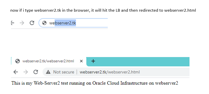
Task: Reload the webserver2.html page
Action: pyautogui.click(x=35, y=72)
